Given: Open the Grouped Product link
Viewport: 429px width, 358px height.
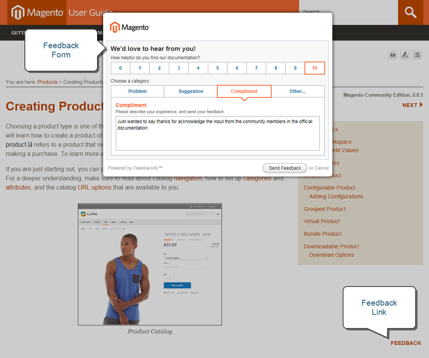Looking at the screenshot, I should click(x=325, y=209).
